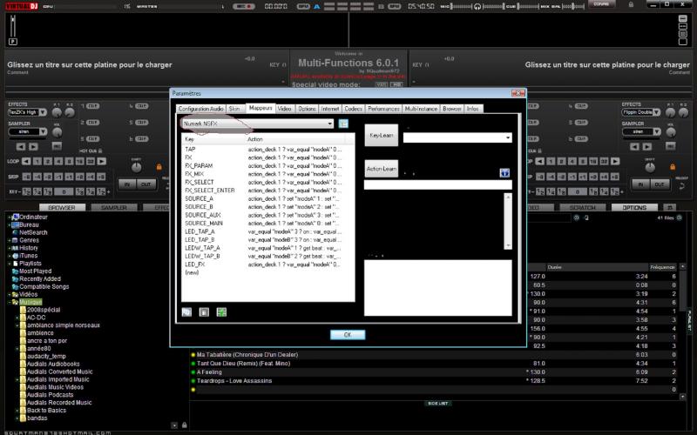Click the left deck sampler VOL knob

pyautogui.click(x=58, y=133)
